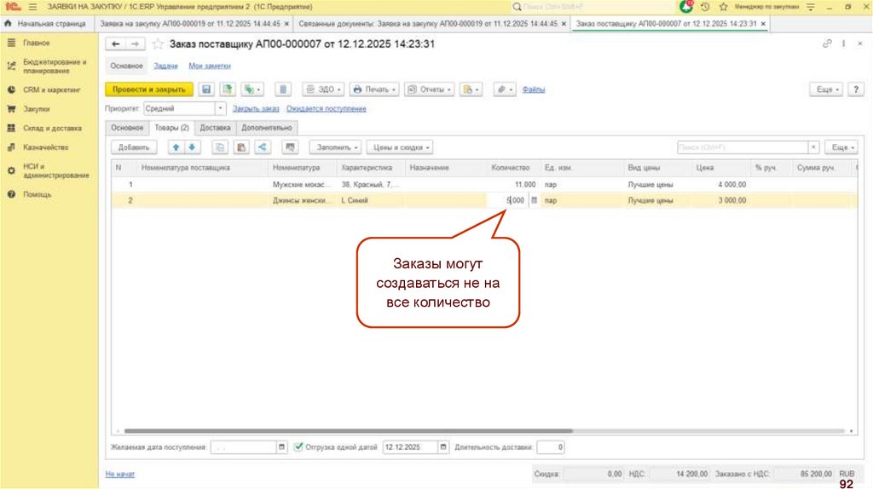Go back with the left arrow button
Image resolution: width=873 pixels, height=489 pixels.
tap(116, 44)
